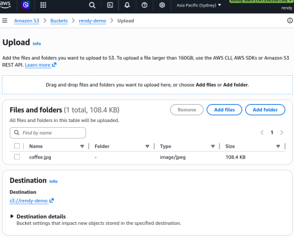The image size is (294, 237).
Task: Open the settings gear hexagon icon
Action: click(162, 5)
